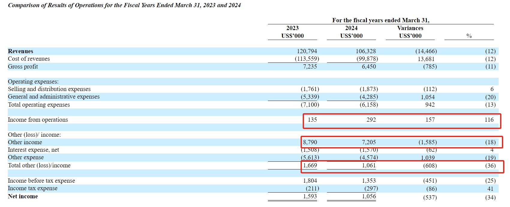Select gross profit value 6,450
Viewport: 510px width, 207px height.
point(369,66)
